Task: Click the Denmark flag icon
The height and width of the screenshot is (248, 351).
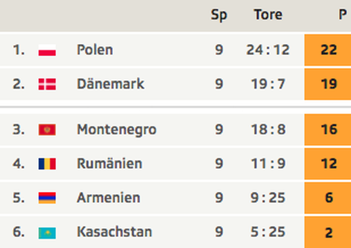Action: coord(47,84)
